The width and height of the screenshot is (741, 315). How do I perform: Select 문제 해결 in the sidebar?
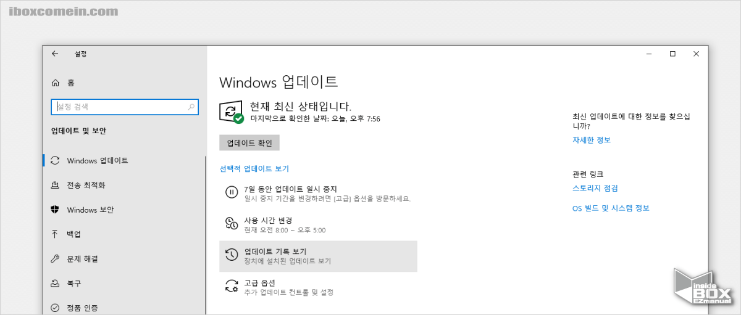(124, 259)
